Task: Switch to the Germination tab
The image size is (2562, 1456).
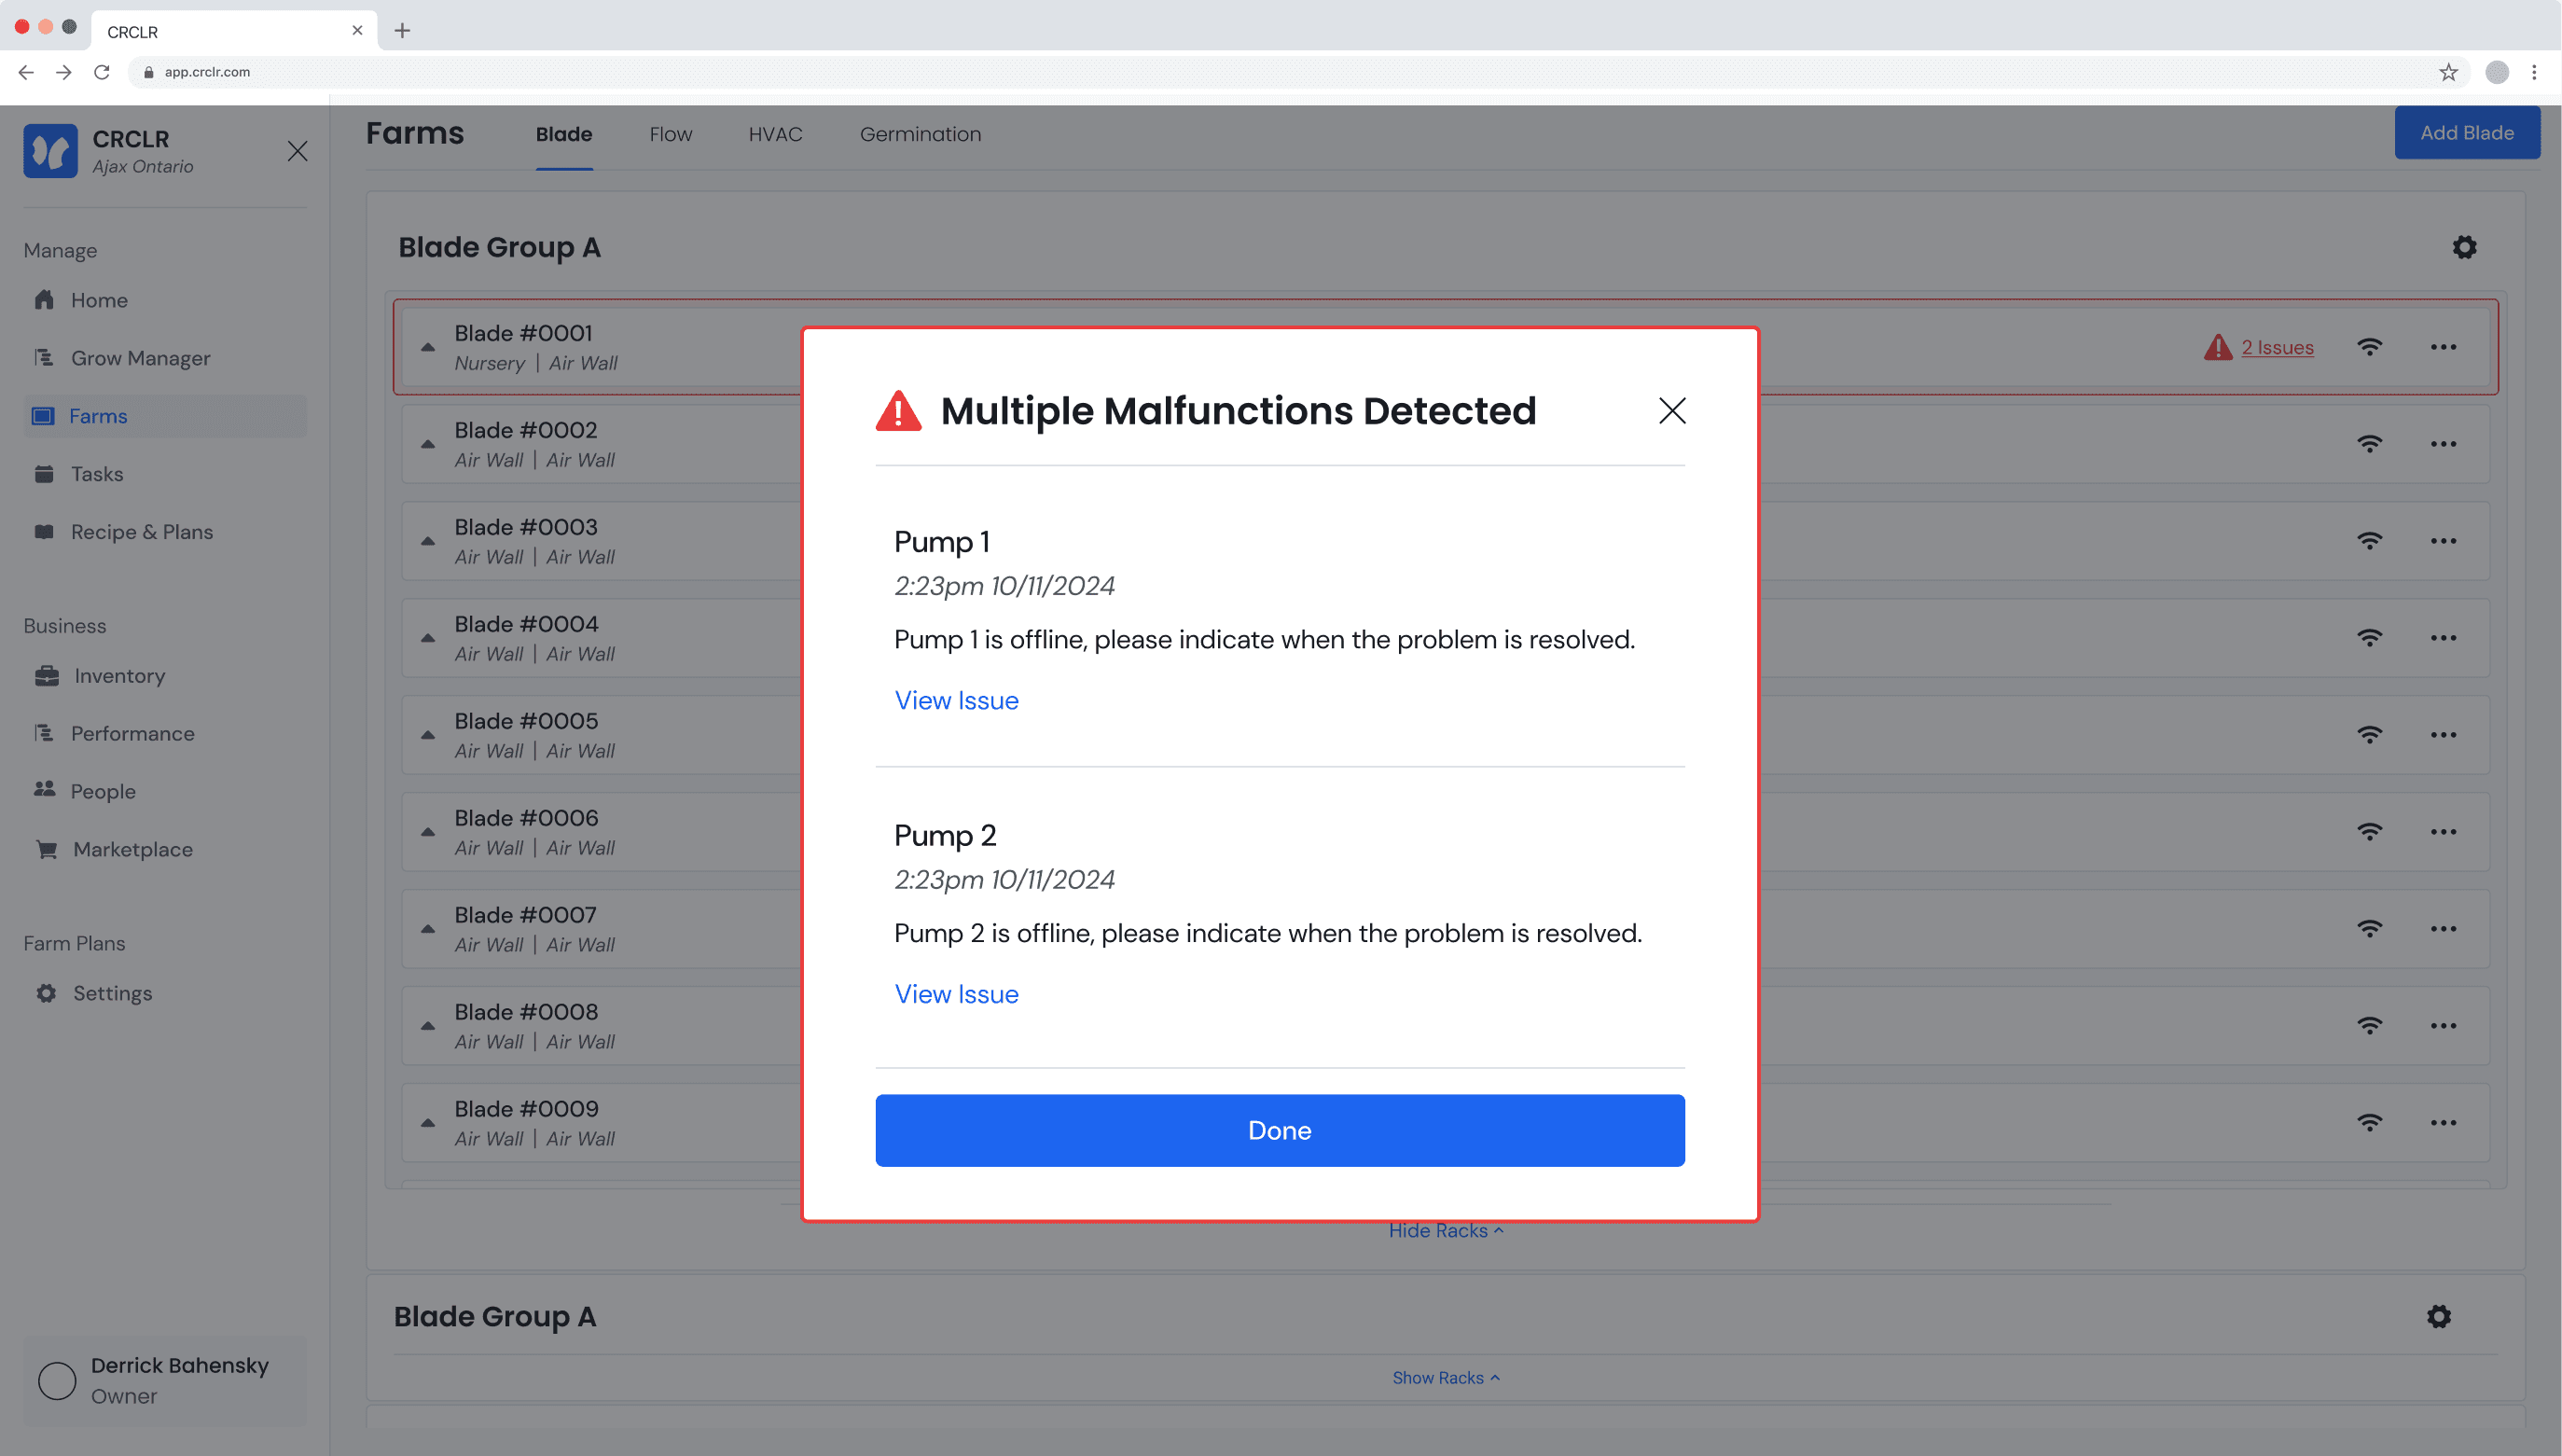Action: pos(920,134)
